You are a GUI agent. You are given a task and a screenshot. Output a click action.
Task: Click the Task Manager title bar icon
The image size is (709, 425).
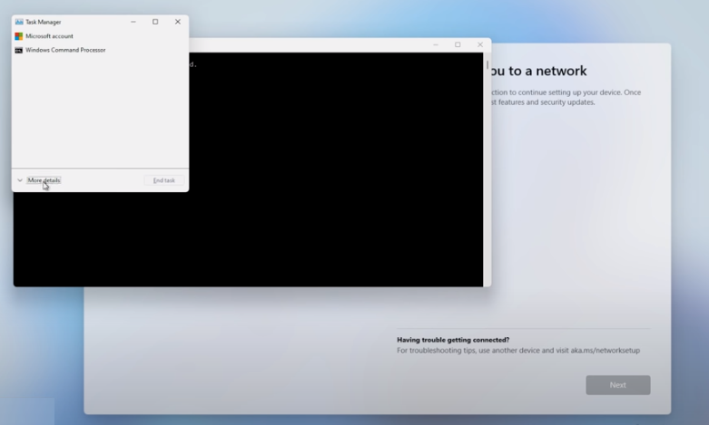(x=19, y=22)
